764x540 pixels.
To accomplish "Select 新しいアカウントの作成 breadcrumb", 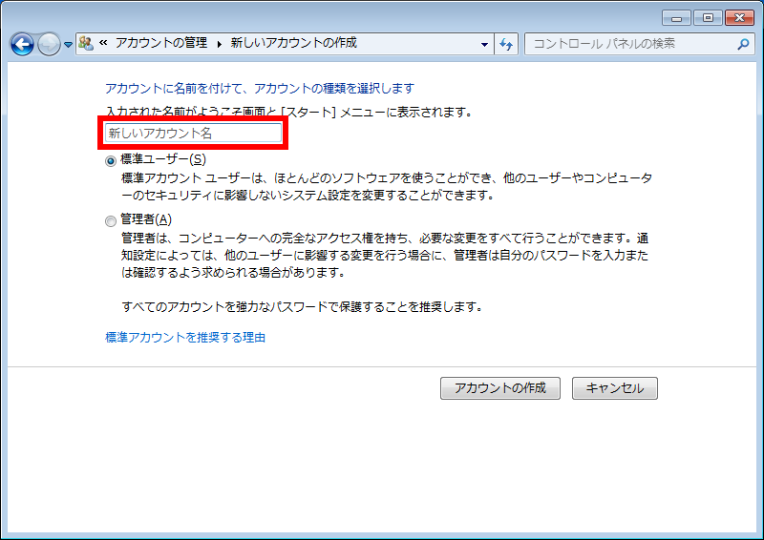I will (294, 44).
